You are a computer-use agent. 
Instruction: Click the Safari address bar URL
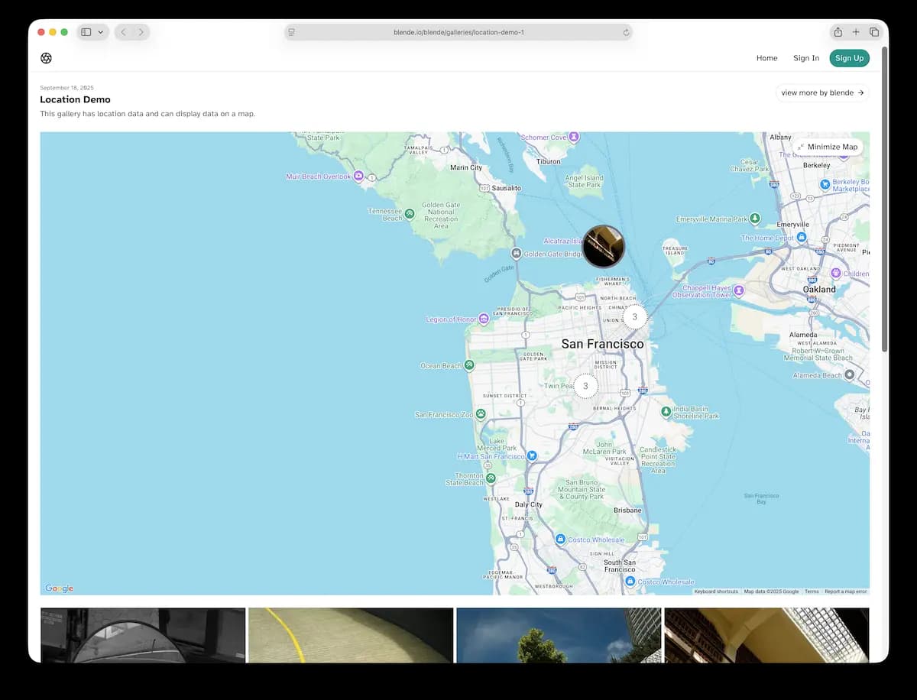click(458, 32)
